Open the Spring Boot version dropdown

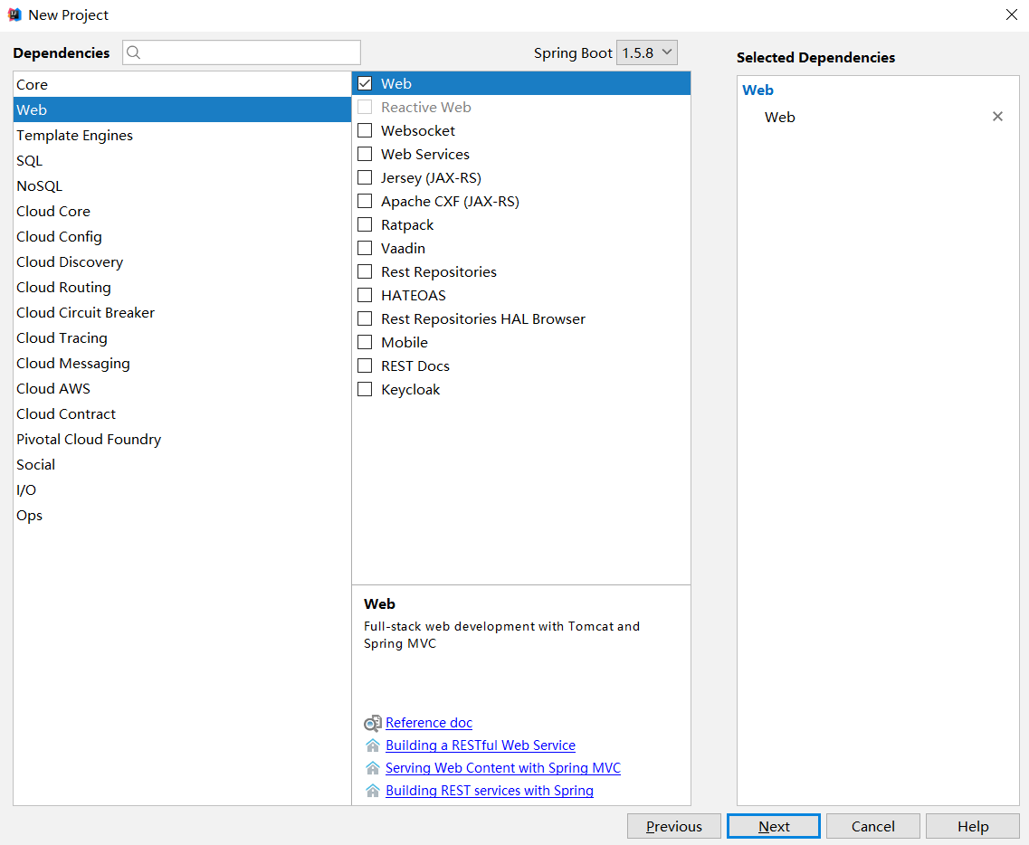point(646,52)
